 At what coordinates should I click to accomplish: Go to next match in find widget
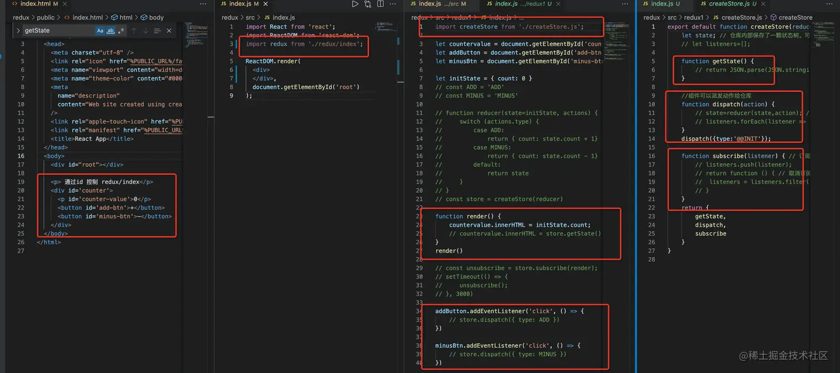(146, 31)
